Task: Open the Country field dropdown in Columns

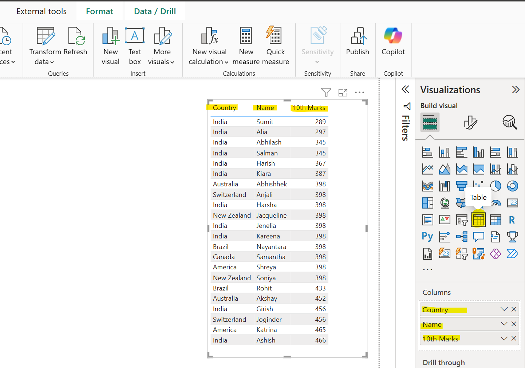Action: coord(504,309)
